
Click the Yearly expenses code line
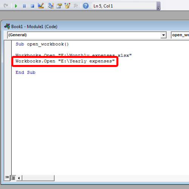tap(65, 61)
